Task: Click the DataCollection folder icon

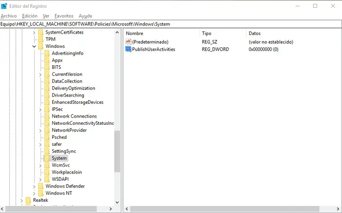Action: [x=47, y=81]
